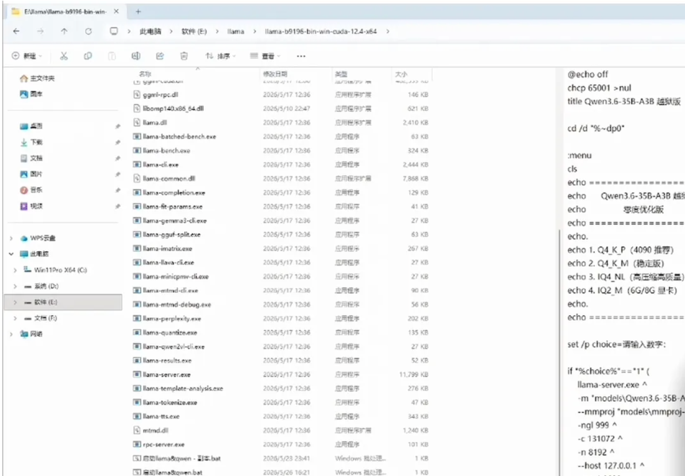
Task: Expand the WPS云盘 tree node
Action: pos(11,238)
